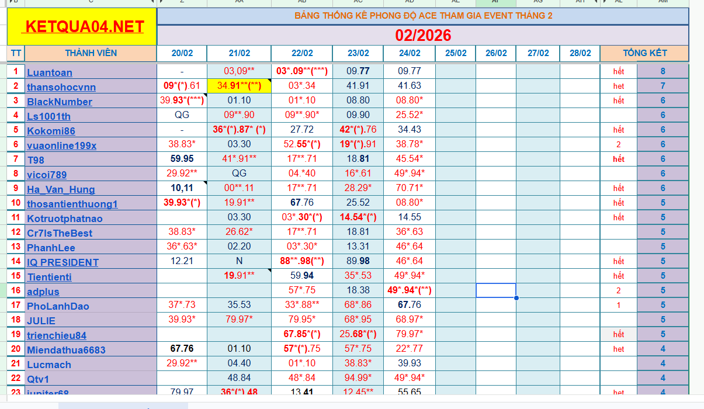This screenshot has width=704, height=409.
Task: Select the column AA header
Action: pyautogui.click(x=239, y=2)
